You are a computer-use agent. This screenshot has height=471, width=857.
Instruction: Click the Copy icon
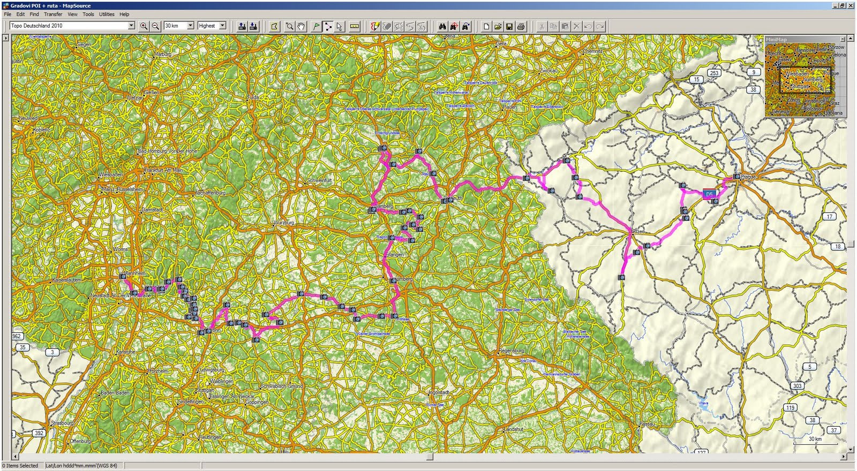pos(553,26)
